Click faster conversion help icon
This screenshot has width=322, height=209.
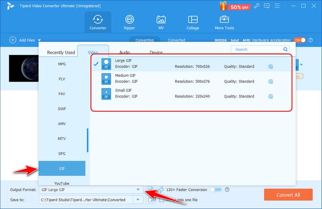227,190
